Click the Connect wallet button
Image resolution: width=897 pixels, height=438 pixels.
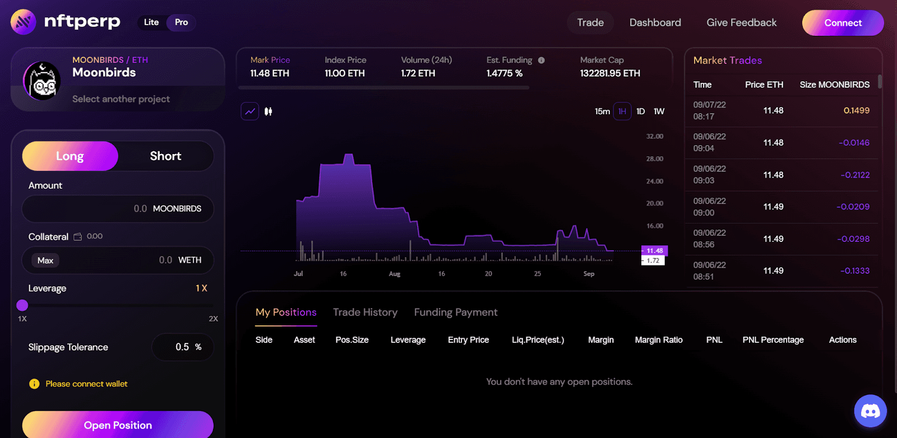click(x=843, y=23)
